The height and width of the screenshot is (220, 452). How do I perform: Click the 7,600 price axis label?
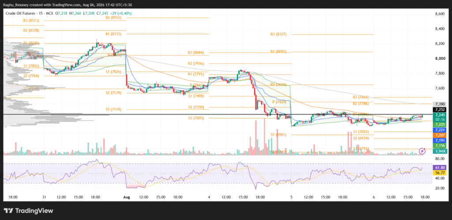tap(440, 88)
